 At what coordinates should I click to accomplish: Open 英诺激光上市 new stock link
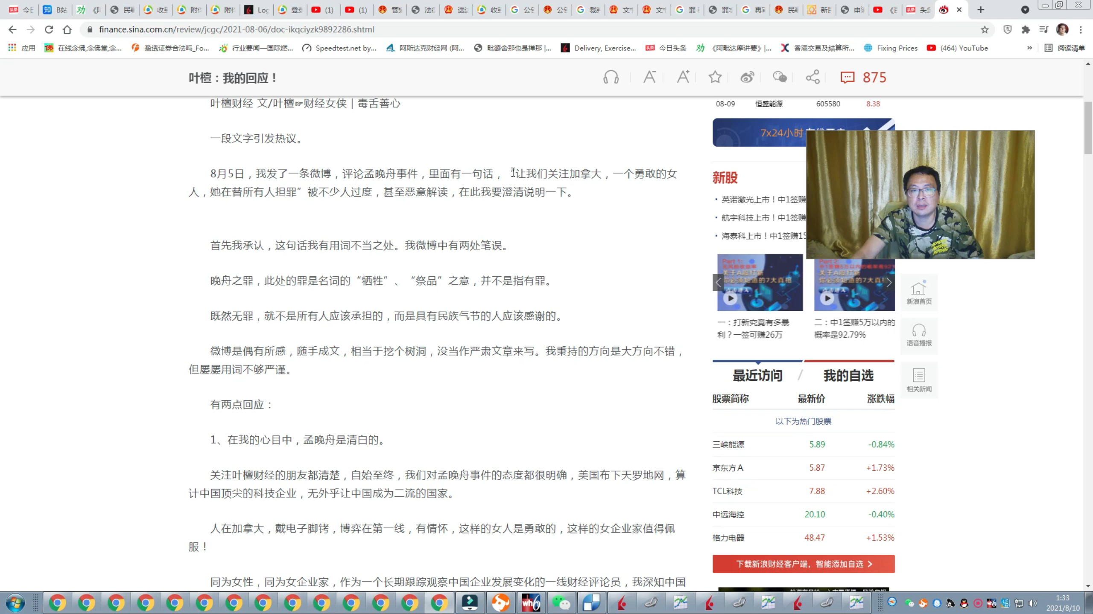764,200
